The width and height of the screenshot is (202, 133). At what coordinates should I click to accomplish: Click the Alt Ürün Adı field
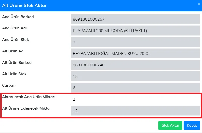click(x=135, y=53)
